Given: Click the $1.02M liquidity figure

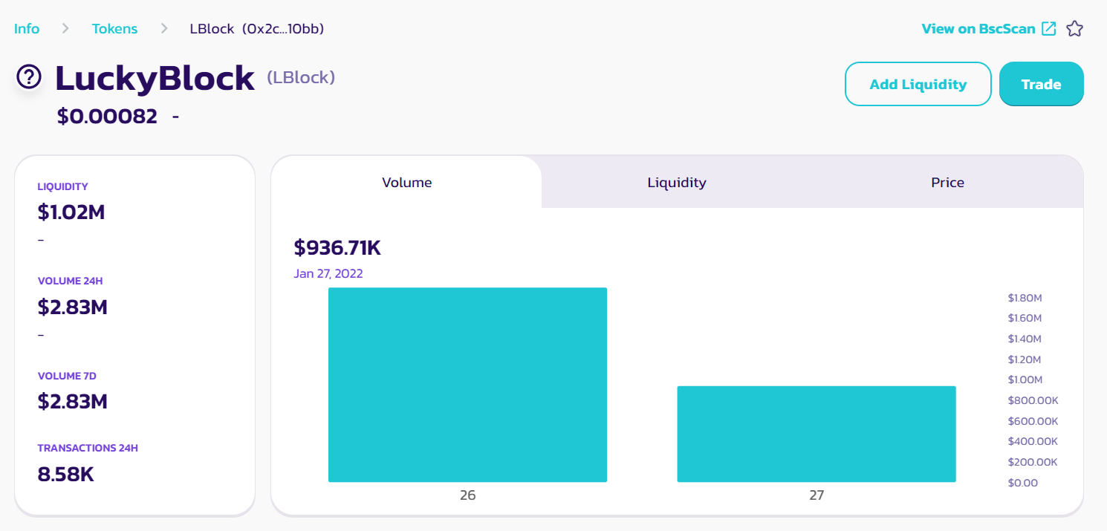Looking at the screenshot, I should [x=71, y=212].
